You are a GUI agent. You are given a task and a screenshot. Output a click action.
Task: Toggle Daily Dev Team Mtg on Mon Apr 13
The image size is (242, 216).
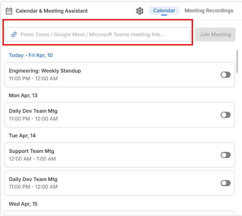click(x=225, y=115)
